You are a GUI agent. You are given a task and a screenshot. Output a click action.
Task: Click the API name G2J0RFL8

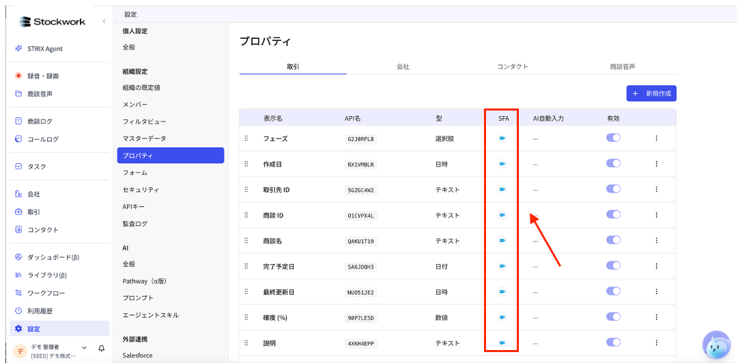[x=362, y=139]
